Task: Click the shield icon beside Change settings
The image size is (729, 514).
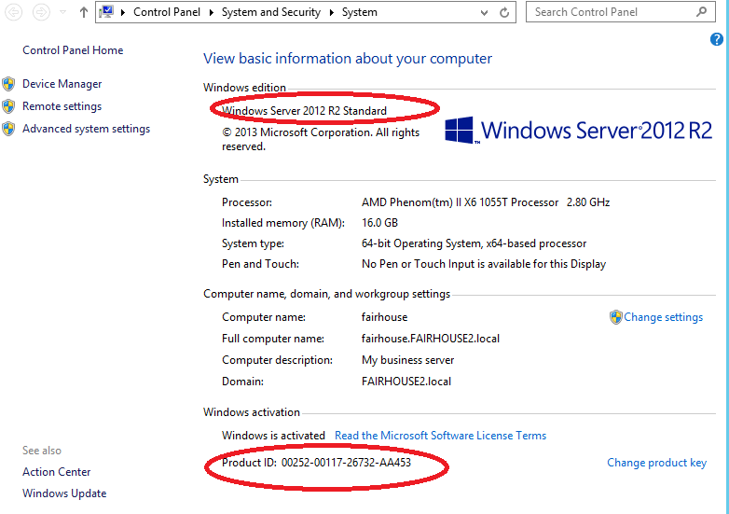Action: pyautogui.click(x=615, y=317)
